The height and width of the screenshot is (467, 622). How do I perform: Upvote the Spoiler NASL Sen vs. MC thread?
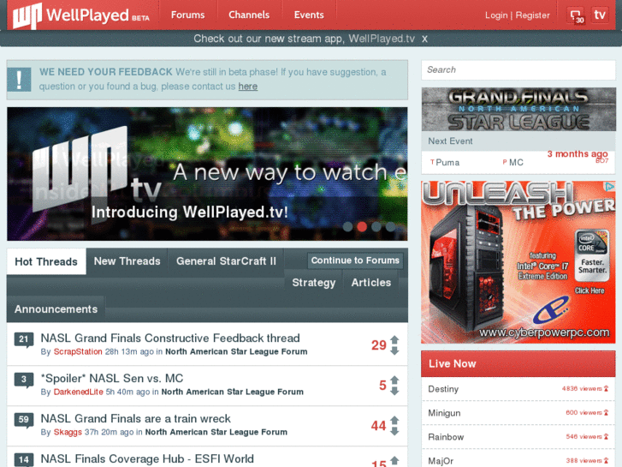394,380
